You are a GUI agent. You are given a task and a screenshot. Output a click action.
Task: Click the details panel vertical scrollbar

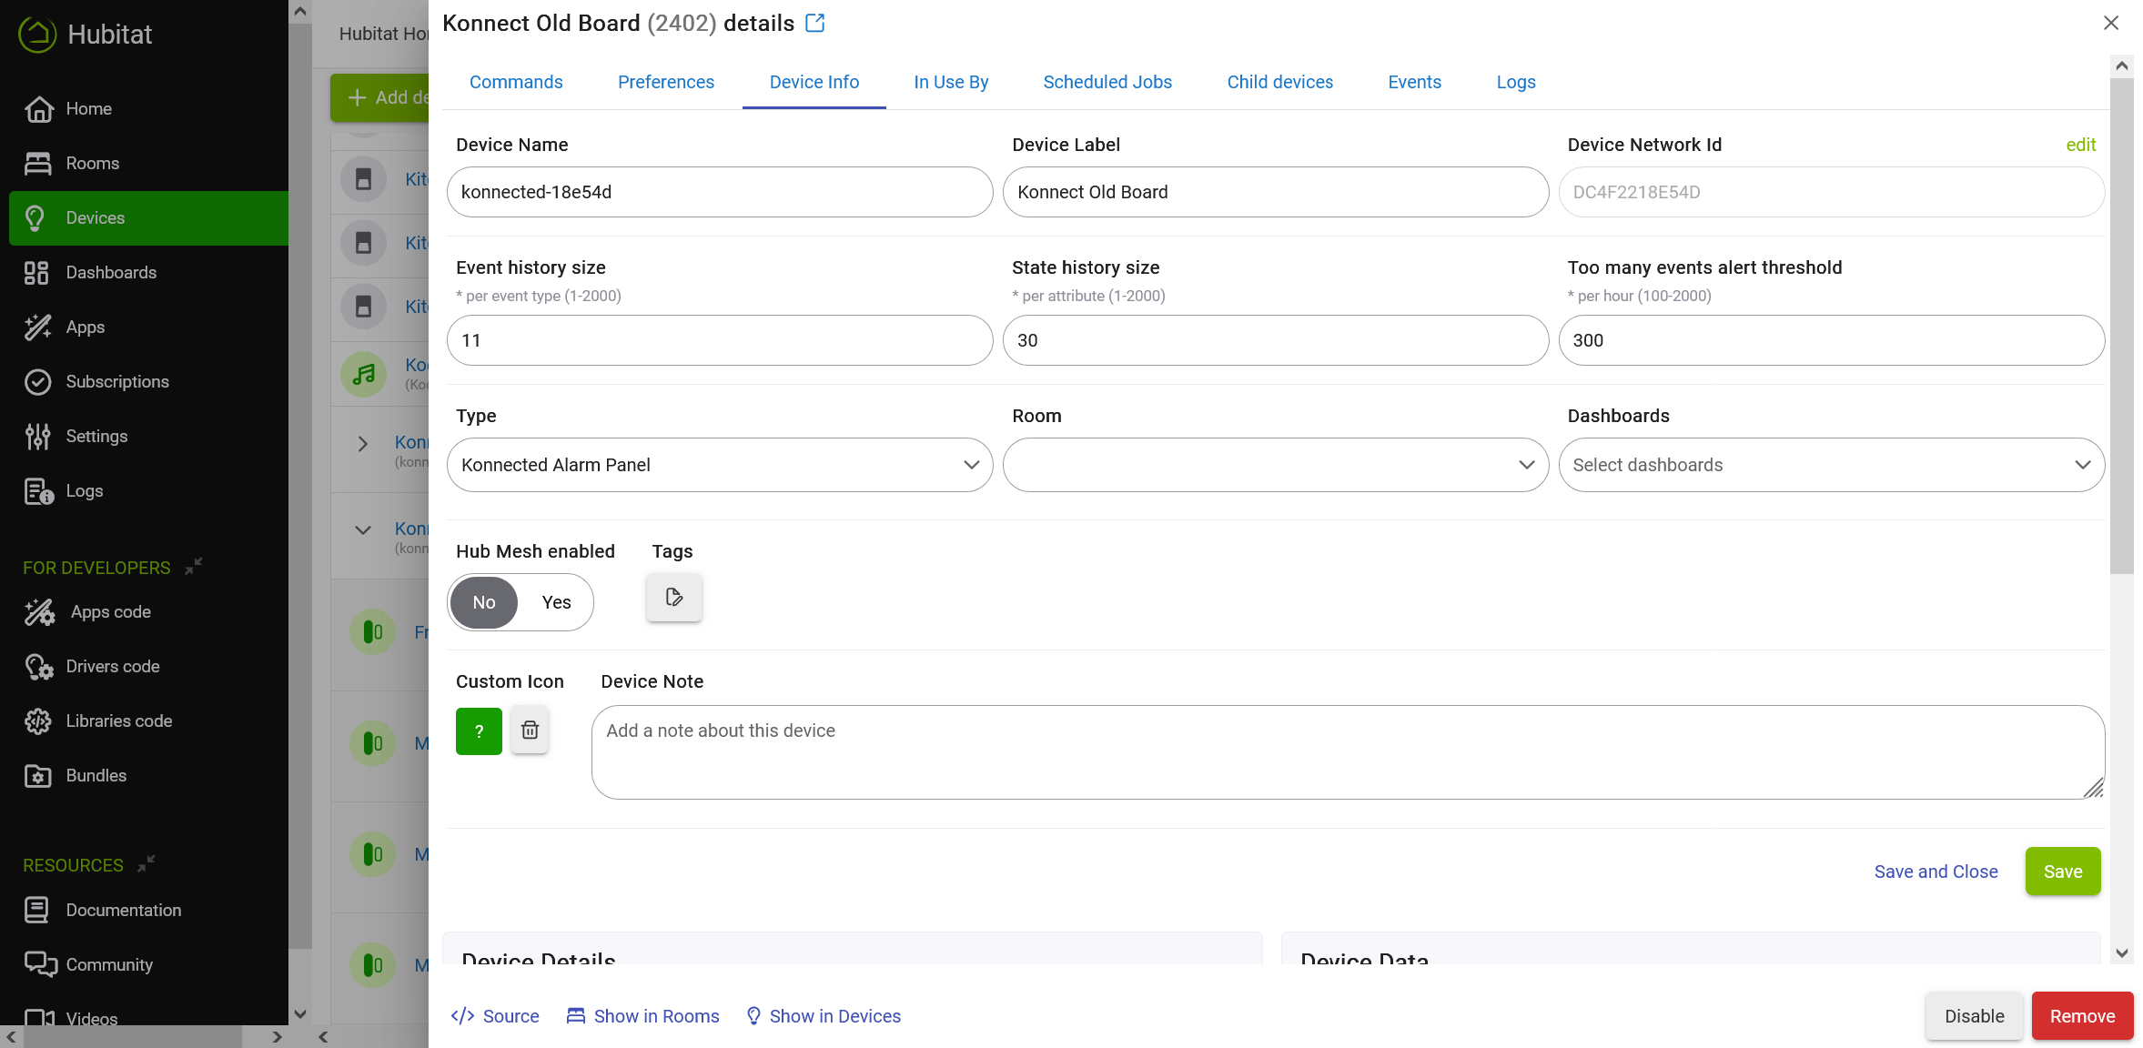click(2122, 326)
